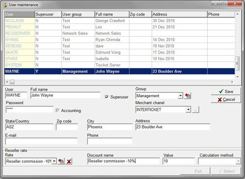245x179 pixels.
Task: Click the edit icon beside the Rate dropdown
Action: [61, 161]
